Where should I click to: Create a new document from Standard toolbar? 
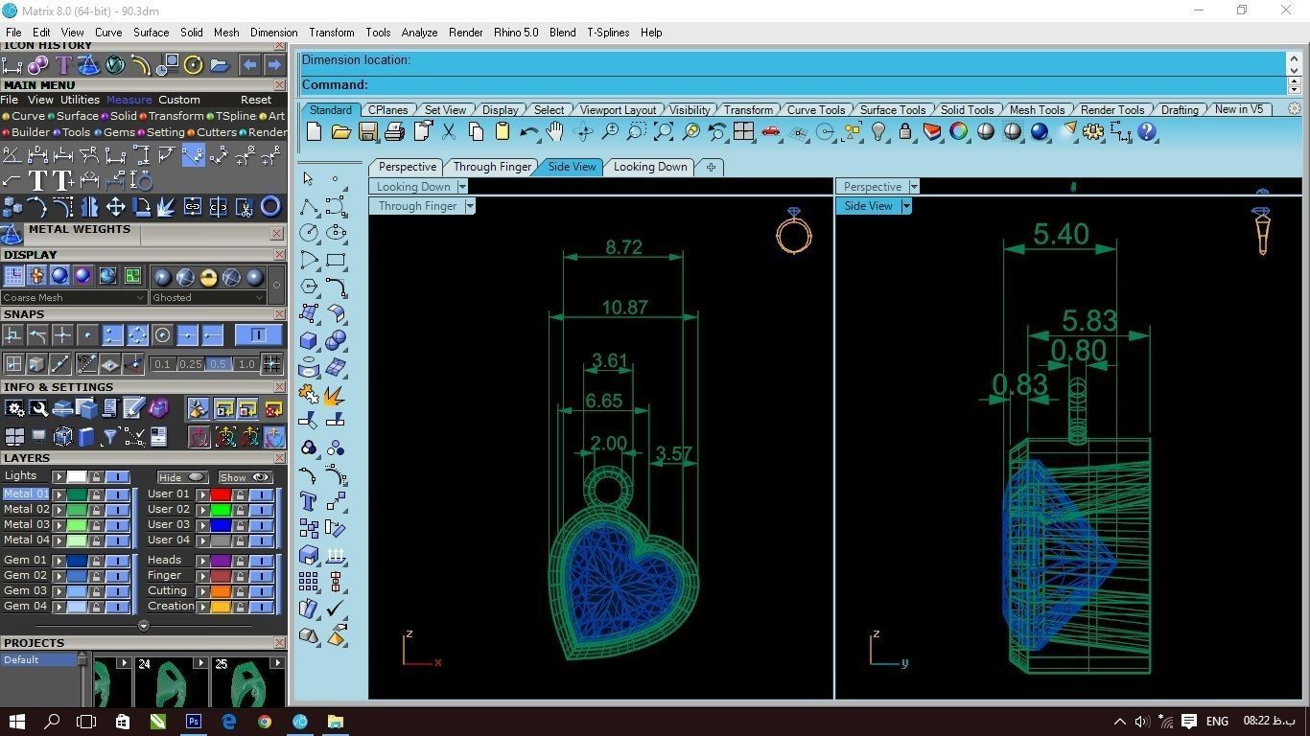coord(314,132)
